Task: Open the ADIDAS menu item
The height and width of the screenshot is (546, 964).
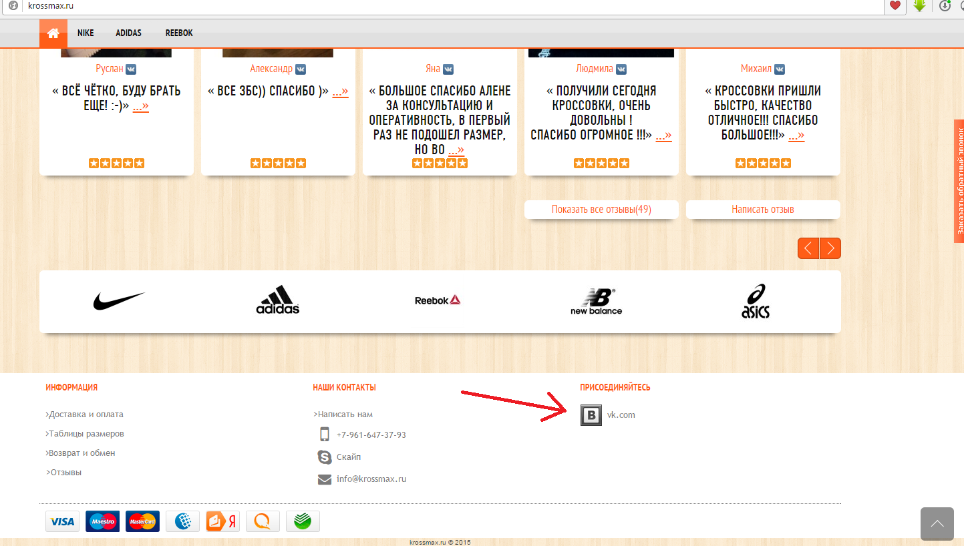Action: 128,33
